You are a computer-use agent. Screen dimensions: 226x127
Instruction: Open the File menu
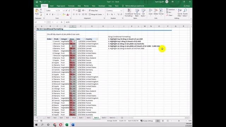37,6
